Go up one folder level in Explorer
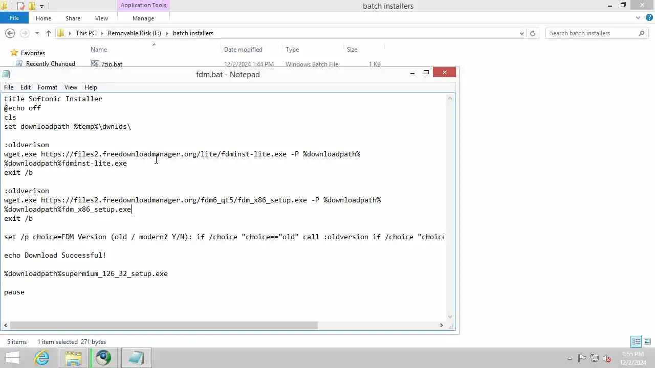655x368 pixels. 49,33
